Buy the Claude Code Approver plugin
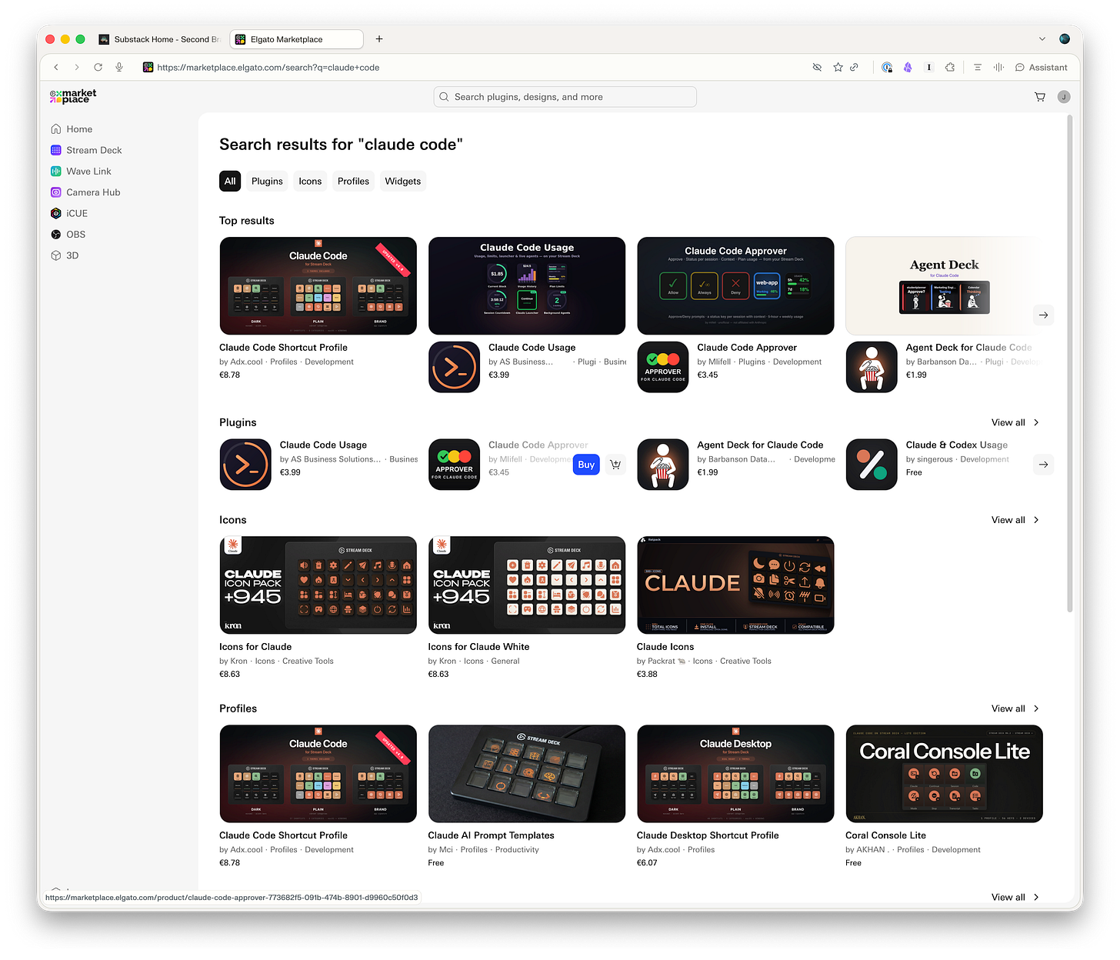1120x960 pixels. (586, 465)
